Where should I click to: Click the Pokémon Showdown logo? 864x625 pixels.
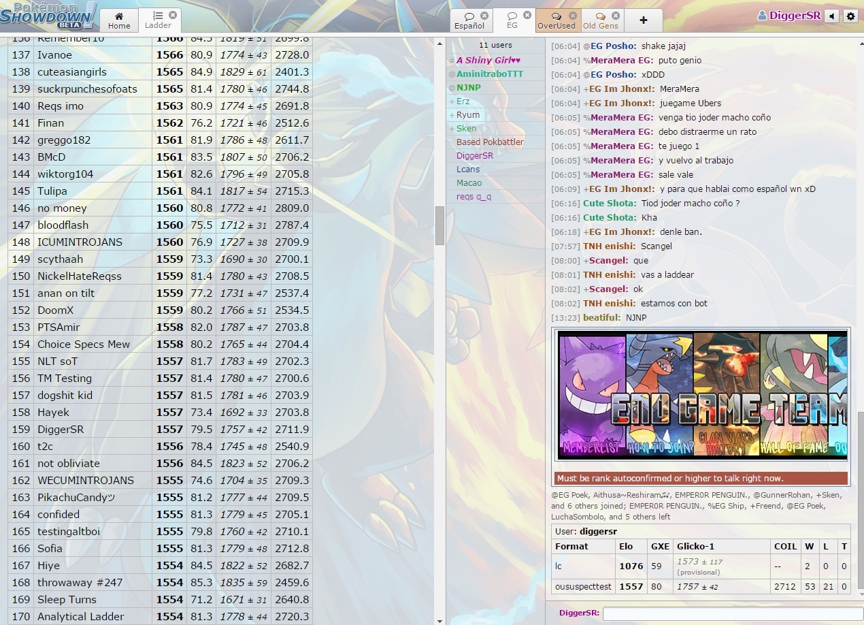pos(48,15)
